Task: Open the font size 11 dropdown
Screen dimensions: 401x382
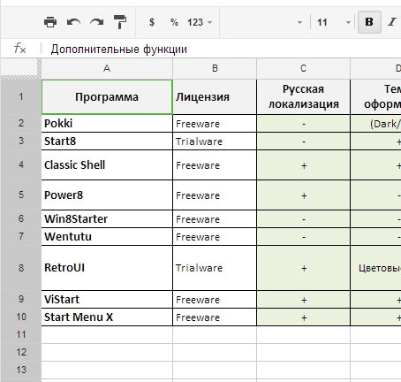Action: tap(334, 22)
